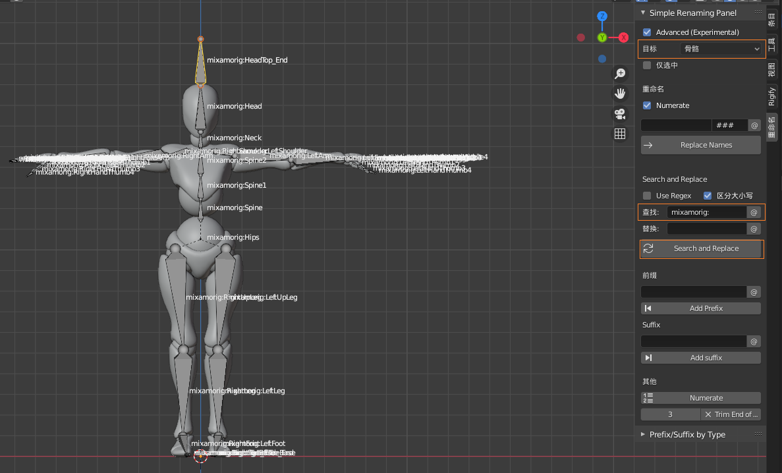Image resolution: width=782 pixels, height=473 pixels.
Task: Toggle the 区分大小写 checkbox
Action: [x=707, y=196]
